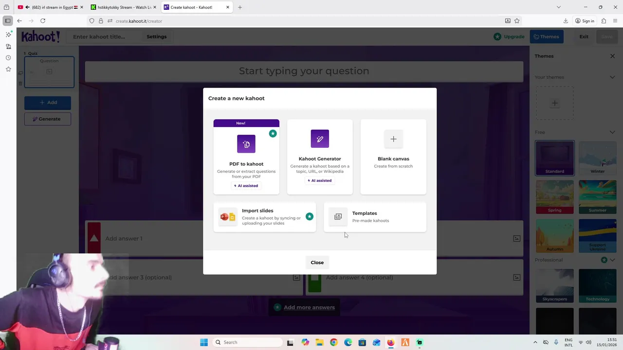This screenshot has height=350, width=623.
Task: Open the Windows Start menu
Action: point(204,342)
